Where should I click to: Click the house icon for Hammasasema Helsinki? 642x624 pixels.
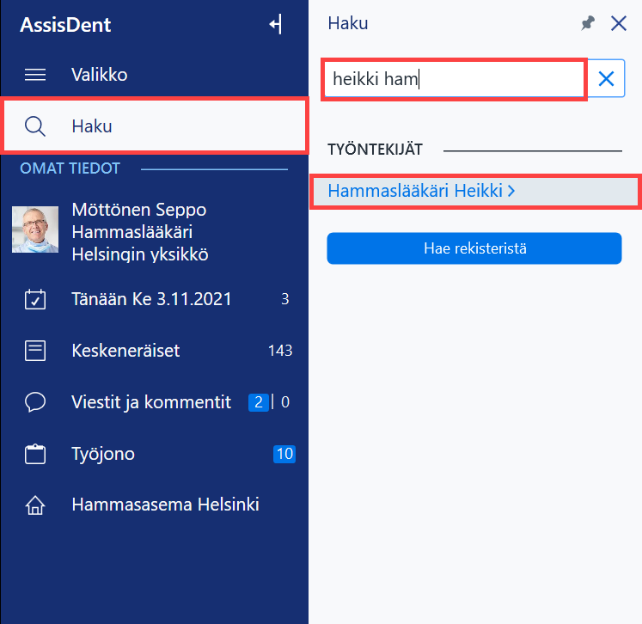click(x=35, y=505)
